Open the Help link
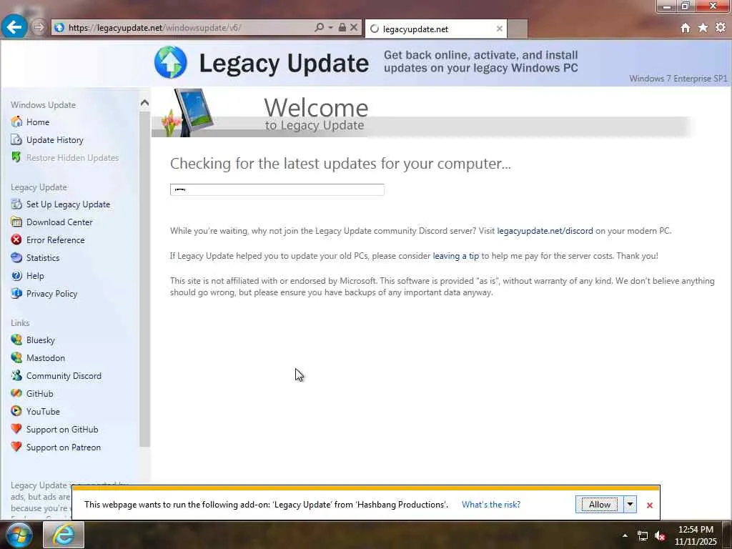This screenshot has width=732, height=549. (35, 276)
